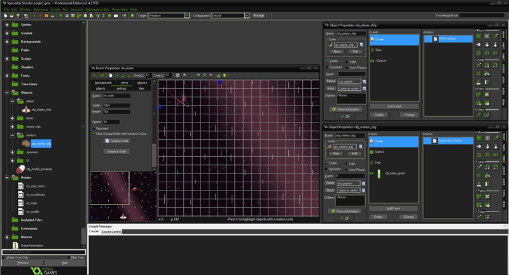The width and height of the screenshot is (509, 275).
Task: Click the undo arrow in room editor toolbar
Action: [x=102, y=75]
